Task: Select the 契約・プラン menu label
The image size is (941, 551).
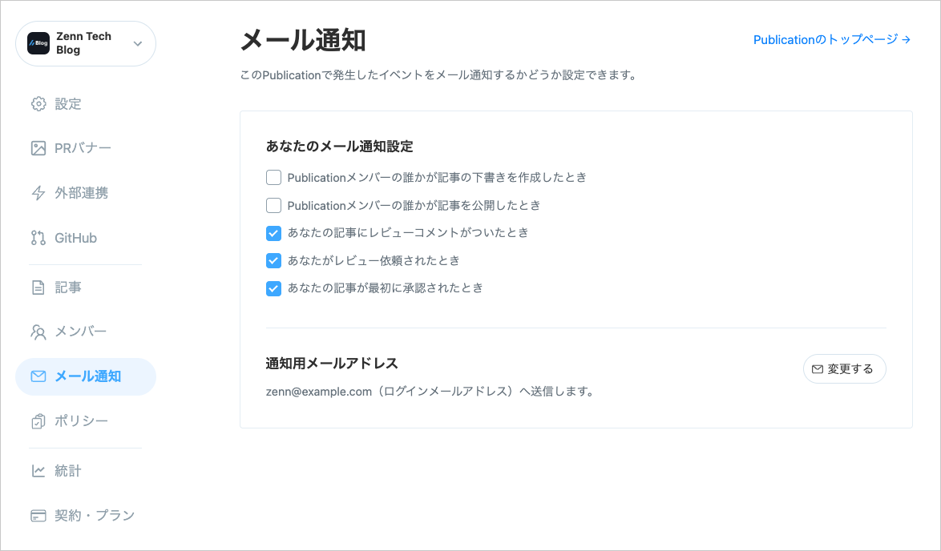Action: [x=95, y=516]
